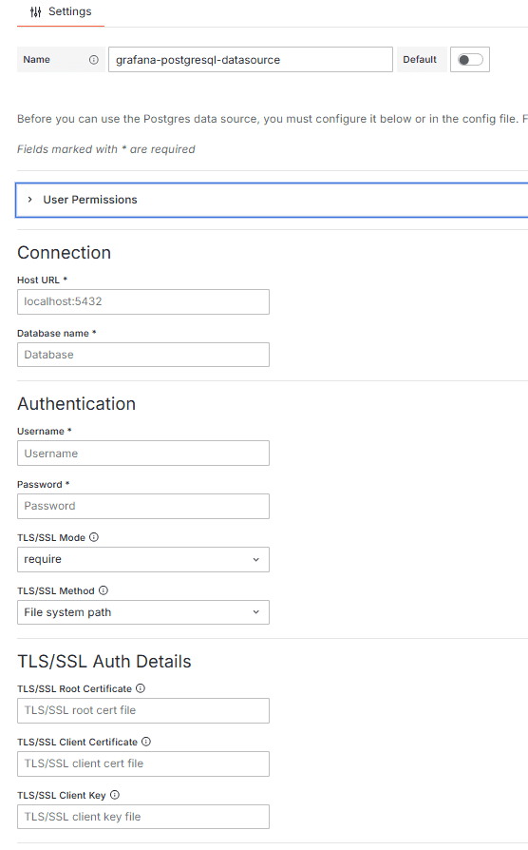Screen dimensions: 528x850
Task: Click the Database name input field
Action: pyautogui.click(x=143, y=355)
